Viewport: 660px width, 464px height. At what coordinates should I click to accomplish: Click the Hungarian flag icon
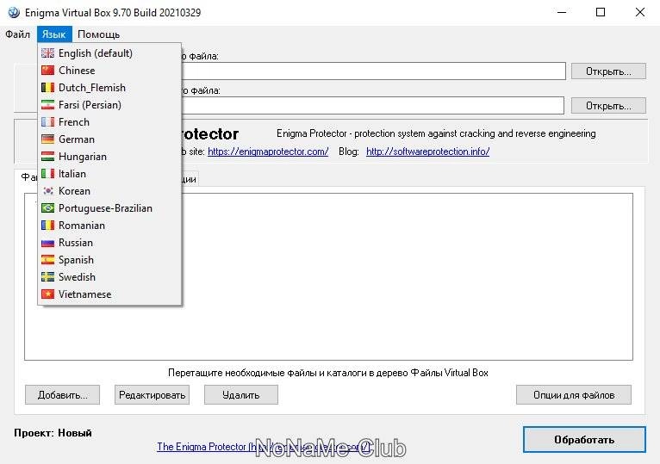pos(47,157)
